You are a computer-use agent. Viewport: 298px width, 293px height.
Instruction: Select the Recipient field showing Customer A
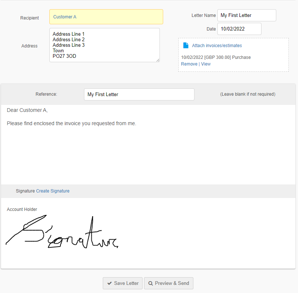point(106,17)
